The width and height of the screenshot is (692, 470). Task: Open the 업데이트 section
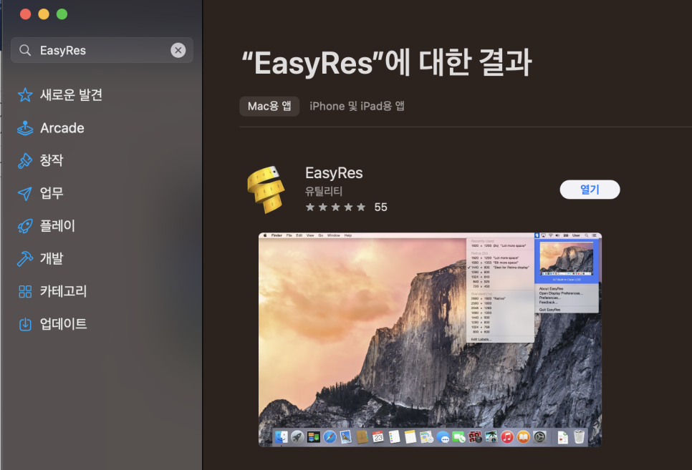63,323
